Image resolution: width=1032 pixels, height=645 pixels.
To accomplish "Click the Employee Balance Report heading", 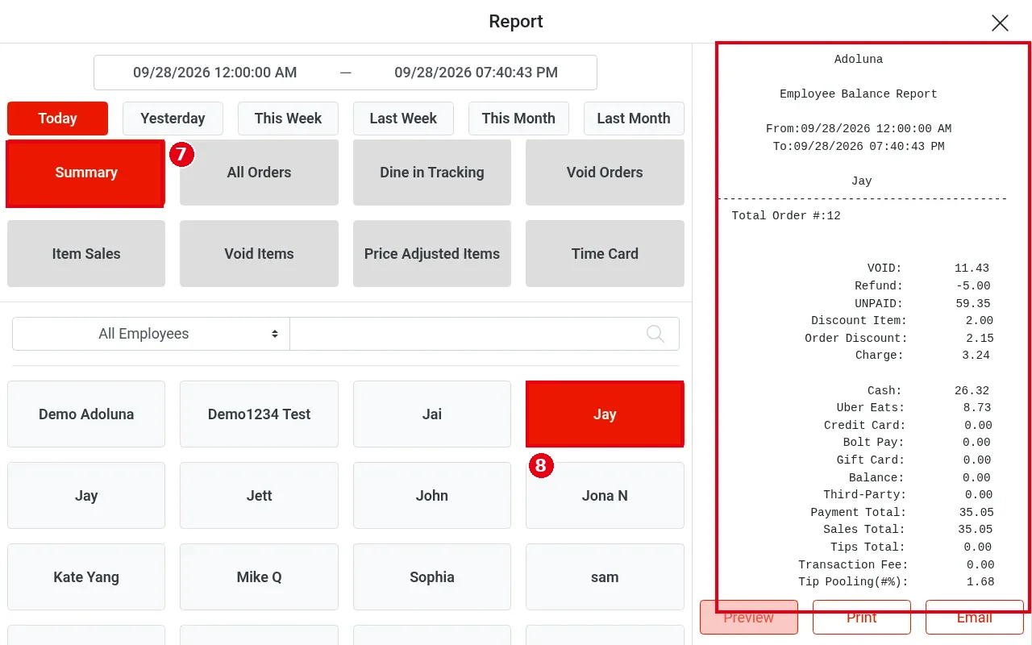I will (859, 94).
